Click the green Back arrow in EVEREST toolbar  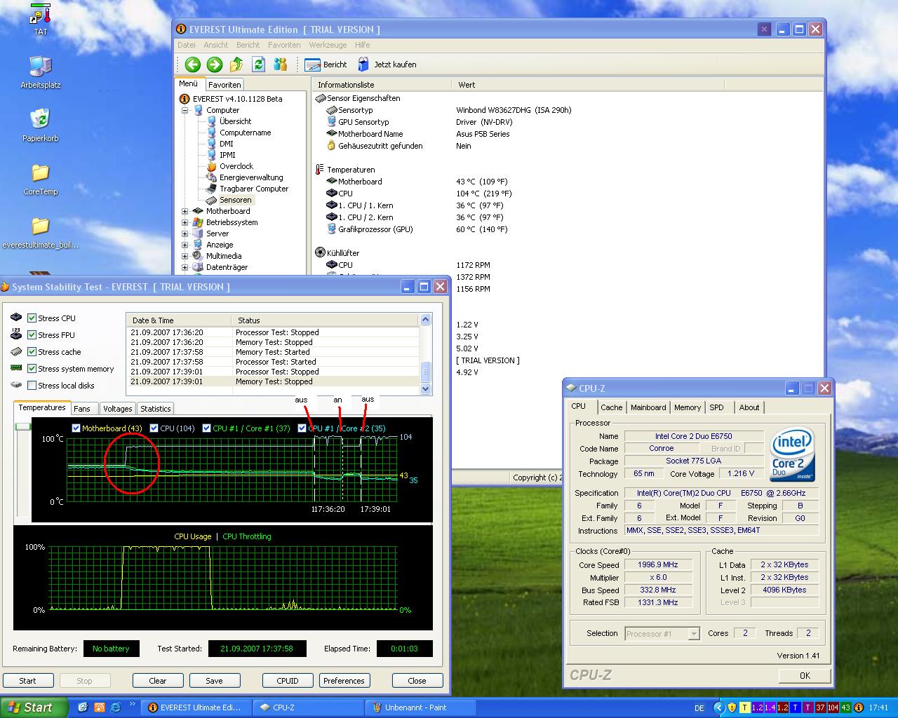click(x=192, y=65)
